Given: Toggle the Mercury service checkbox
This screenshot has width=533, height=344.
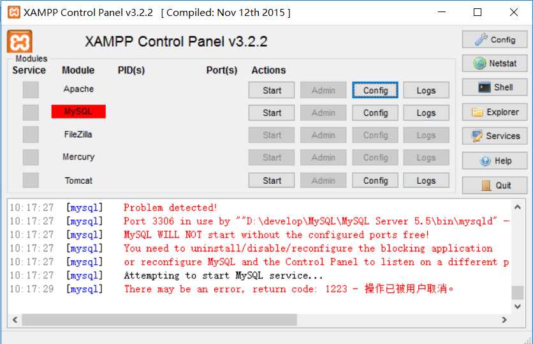Looking at the screenshot, I should [x=31, y=157].
